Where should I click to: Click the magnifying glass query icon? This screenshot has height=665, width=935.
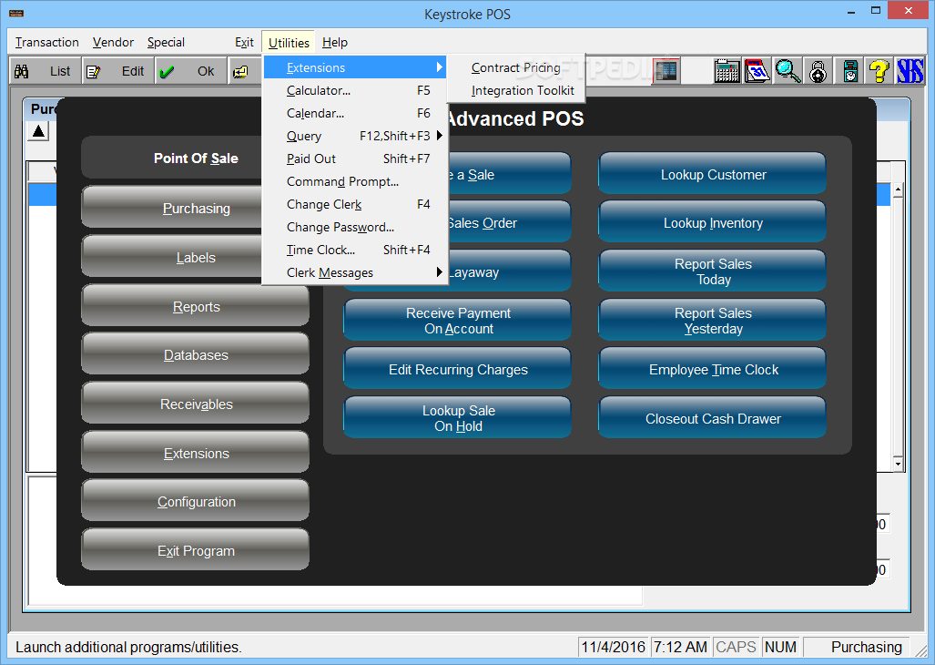[788, 71]
